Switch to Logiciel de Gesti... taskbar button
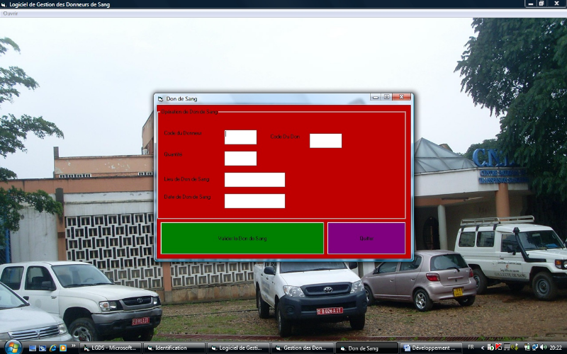 (238, 348)
